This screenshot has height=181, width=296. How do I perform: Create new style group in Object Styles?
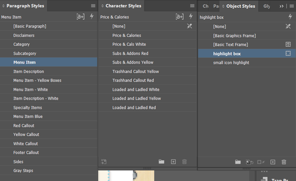(x=238, y=162)
